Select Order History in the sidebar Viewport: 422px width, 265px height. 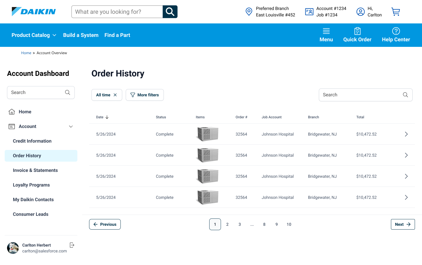[41, 156]
